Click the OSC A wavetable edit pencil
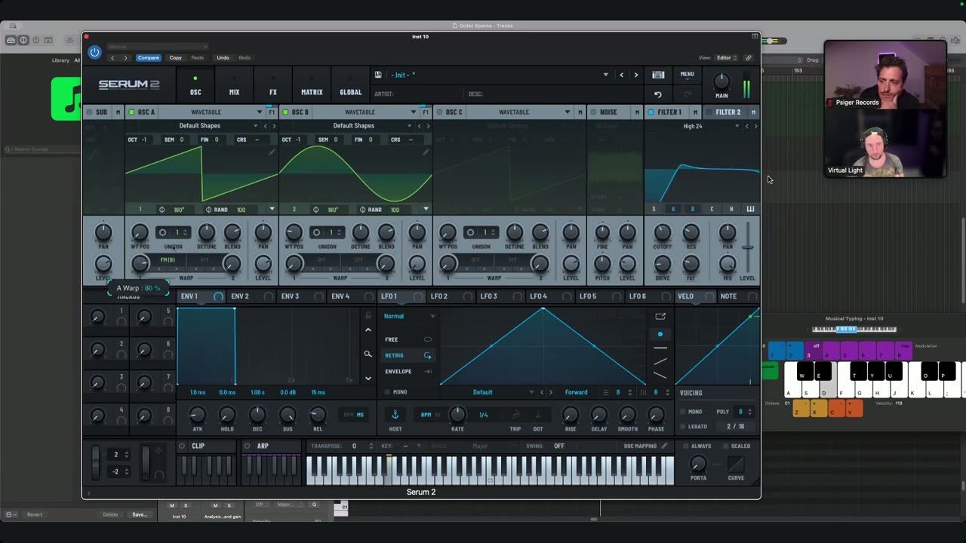The height and width of the screenshot is (543, 966). click(x=272, y=152)
